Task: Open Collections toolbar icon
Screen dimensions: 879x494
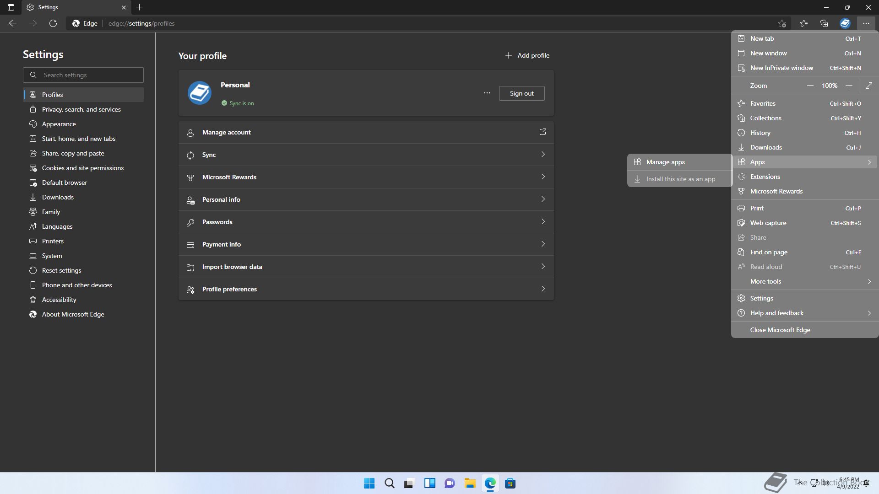Action: click(824, 23)
